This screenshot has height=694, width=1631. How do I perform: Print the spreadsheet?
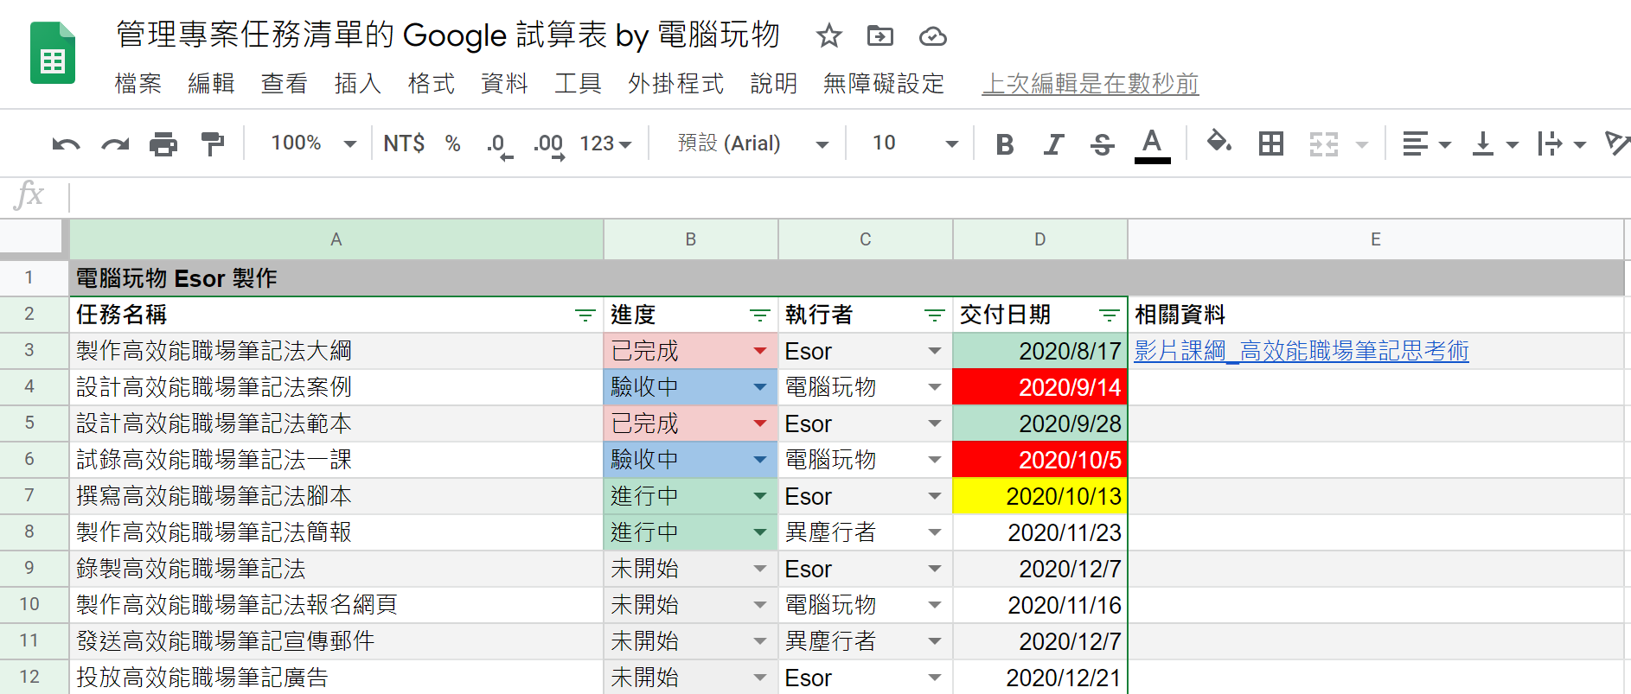coord(163,143)
